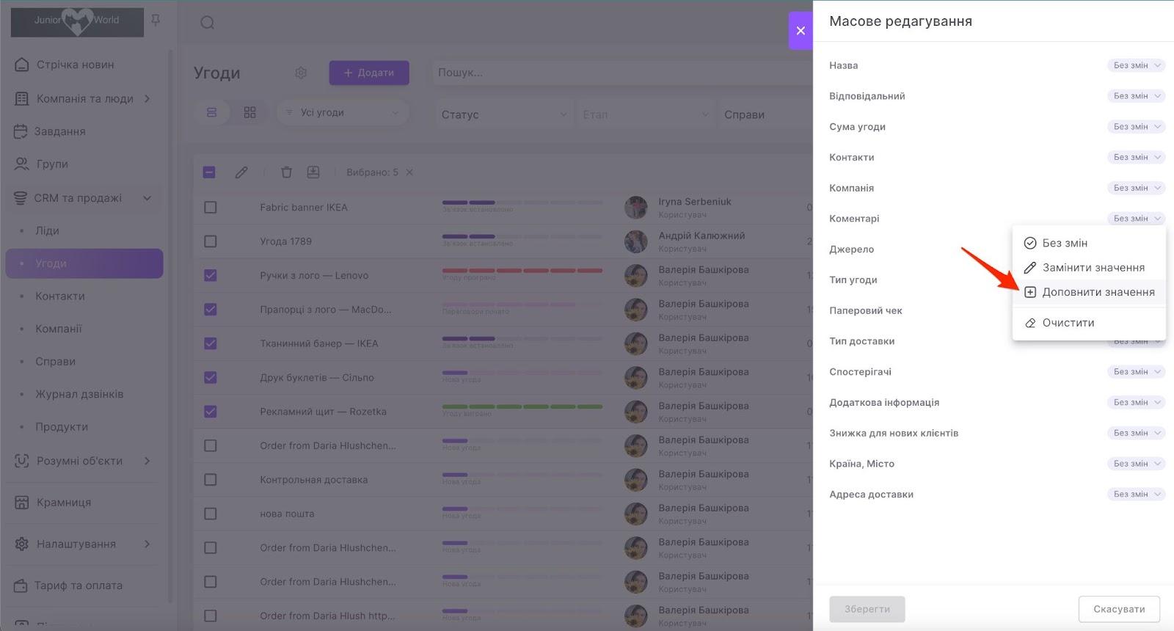Image resolution: width=1174 pixels, height=631 pixels.
Task: Click the search magnifier icon in top bar
Action: [x=208, y=23]
